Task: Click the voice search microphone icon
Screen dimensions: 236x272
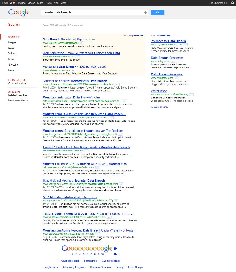Action: [145, 12]
